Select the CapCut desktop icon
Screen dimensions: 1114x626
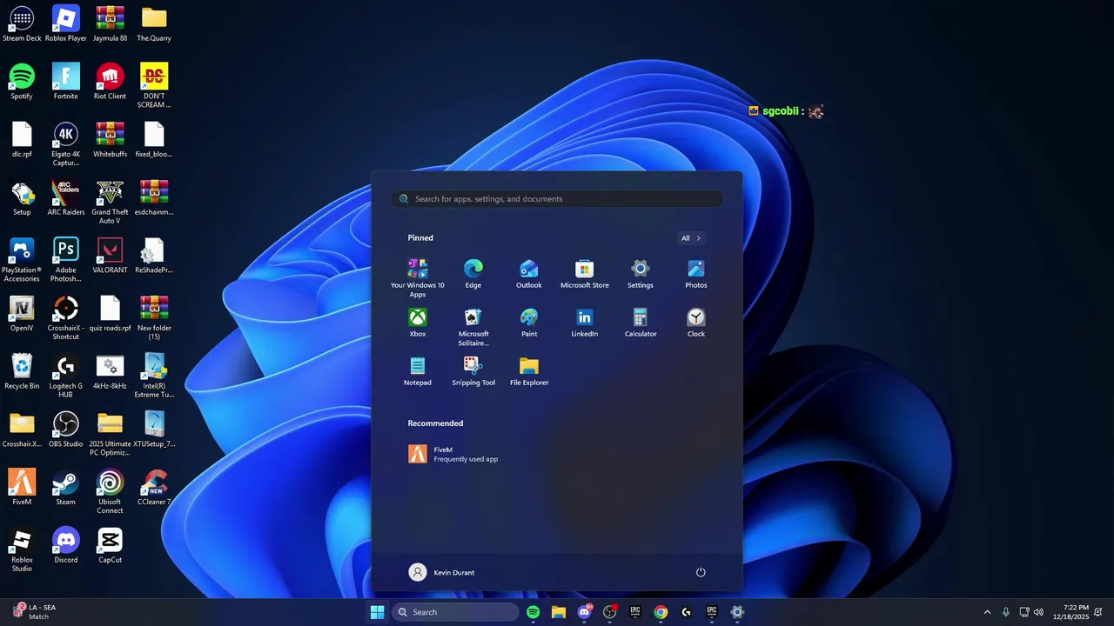point(110,545)
